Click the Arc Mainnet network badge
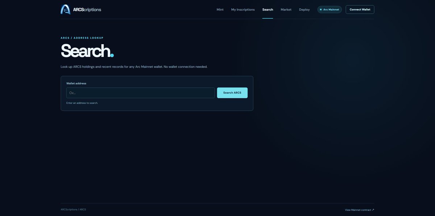435x216 pixels. pos(330,9)
